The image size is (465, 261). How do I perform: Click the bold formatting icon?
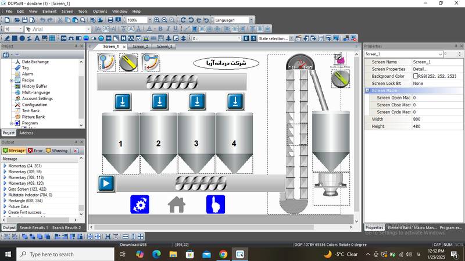[160, 29]
